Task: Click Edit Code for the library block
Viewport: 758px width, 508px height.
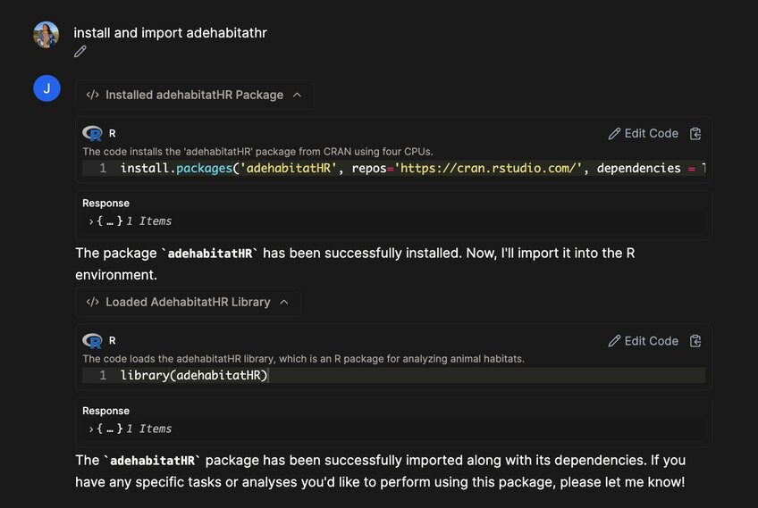Action: (644, 340)
